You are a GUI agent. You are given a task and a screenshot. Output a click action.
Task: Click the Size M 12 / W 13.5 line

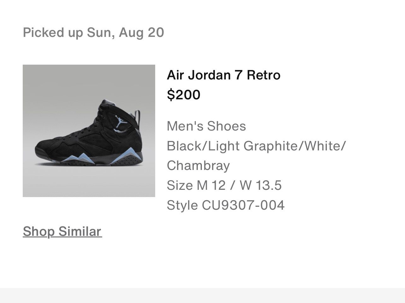pos(224,185)
